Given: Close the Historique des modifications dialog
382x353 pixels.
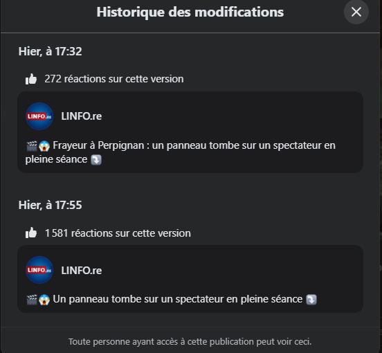Looking at the screenshot, I should (356, 12).
